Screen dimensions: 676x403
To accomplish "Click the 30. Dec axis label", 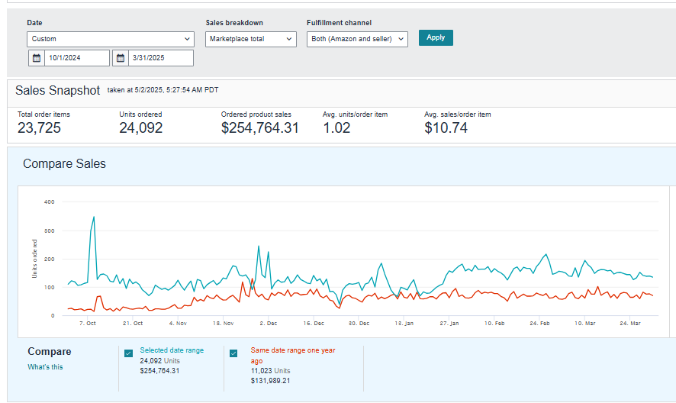I will pos(359,323).
